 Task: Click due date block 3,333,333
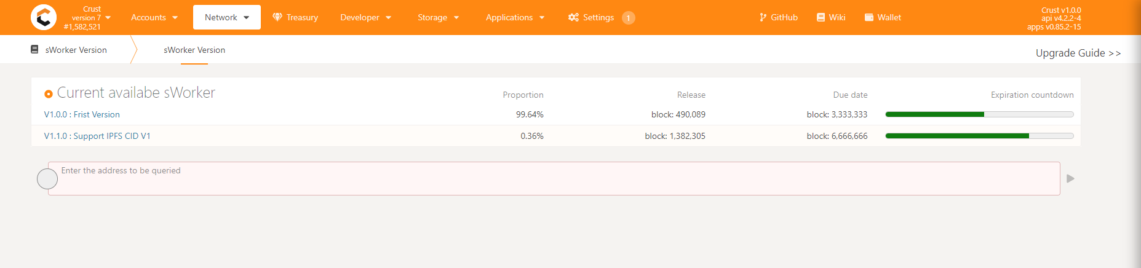(x=837, y=114)
